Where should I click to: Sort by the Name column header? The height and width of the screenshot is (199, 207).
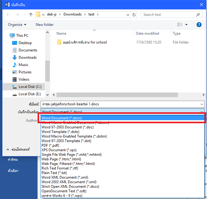[x=61, y=33]
